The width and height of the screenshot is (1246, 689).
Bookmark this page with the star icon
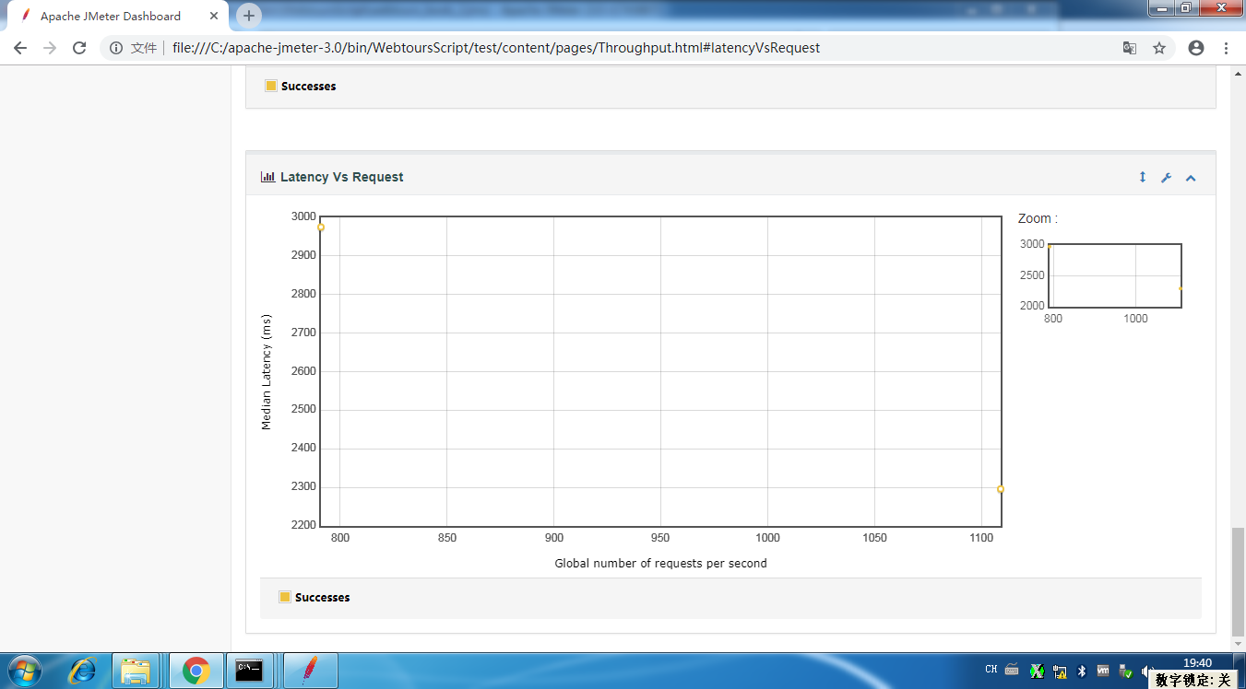(1159, 48)
